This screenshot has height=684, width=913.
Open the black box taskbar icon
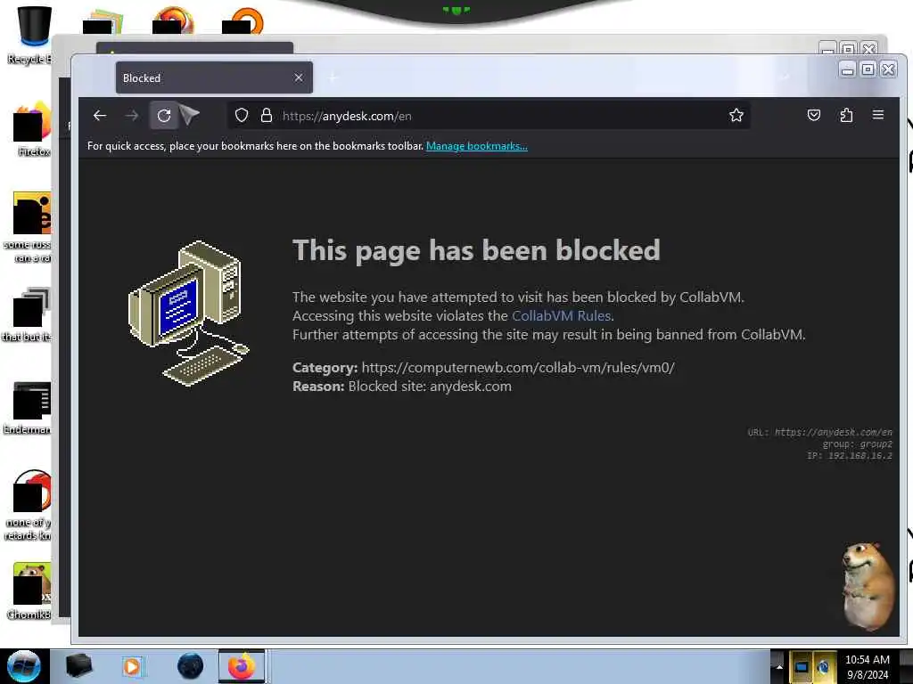coord(78,666)
